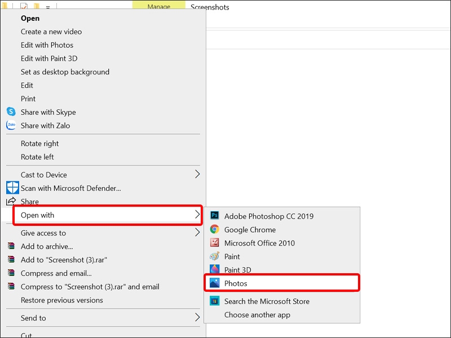Expand the Give access to submenu arrow
Viewport: 451px width, 338px height.
coord(197,232)
